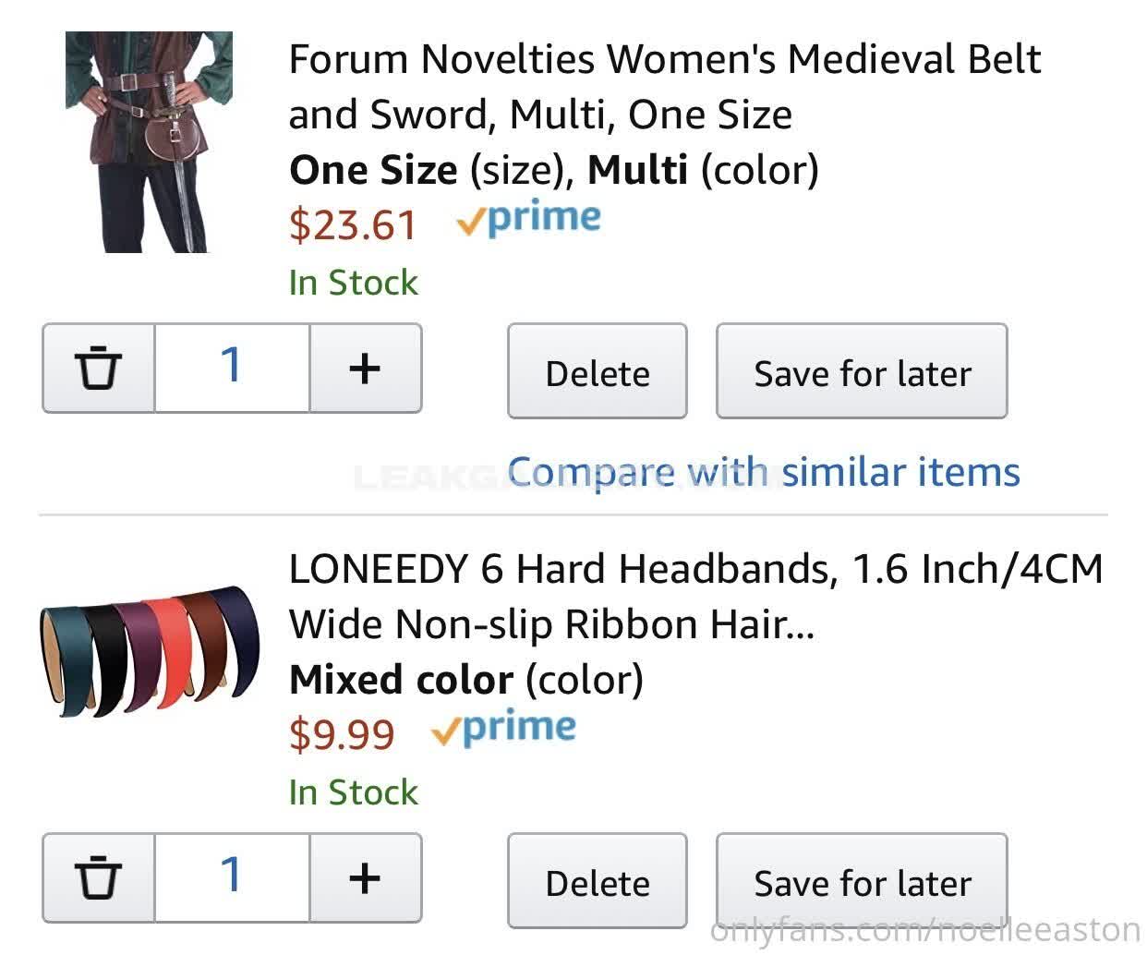This screenshot has width=1147, height=955.
Task: Open Forum Novelties Medieval Belt title link
Action: point(663,87)
